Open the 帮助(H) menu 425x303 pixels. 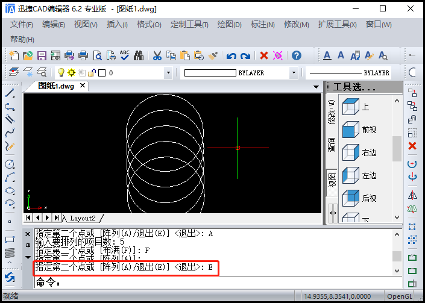coord(22,40)
